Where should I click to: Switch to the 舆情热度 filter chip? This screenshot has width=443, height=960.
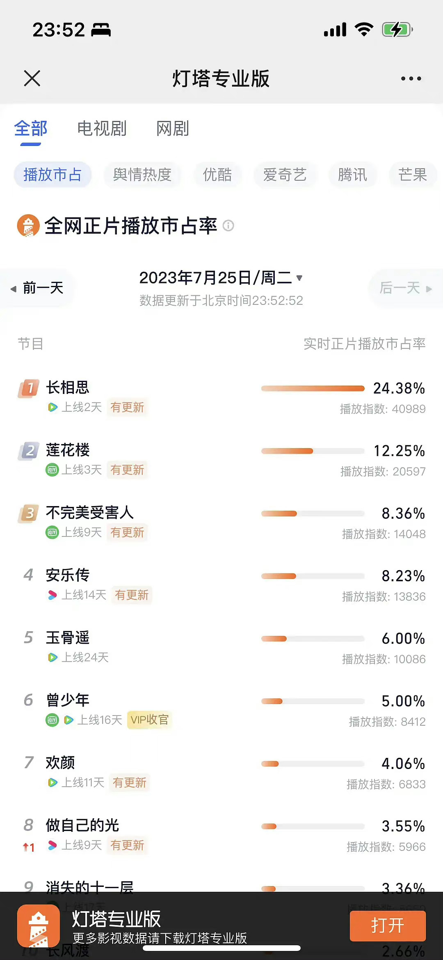click(142, 175)
